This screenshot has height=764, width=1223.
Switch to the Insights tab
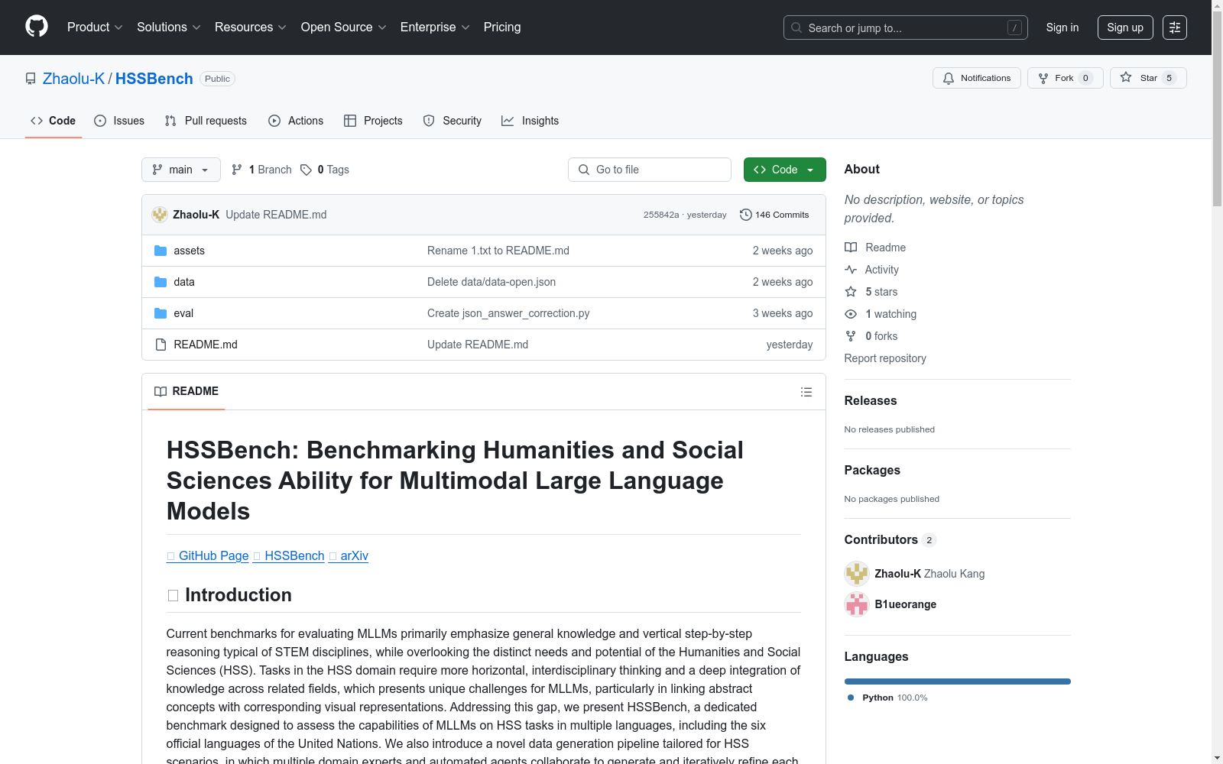click(x=530, y=121)
